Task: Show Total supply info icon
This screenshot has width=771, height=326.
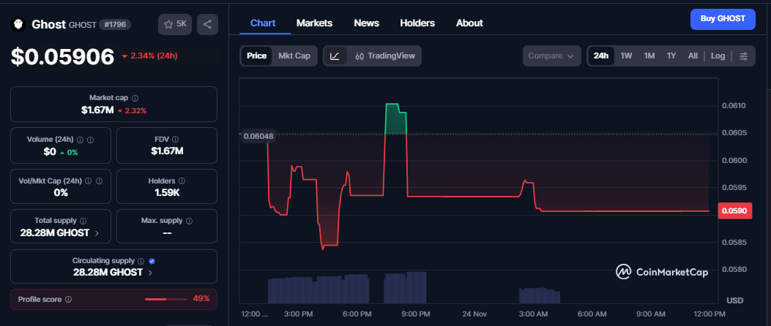Action: [83, 221]
